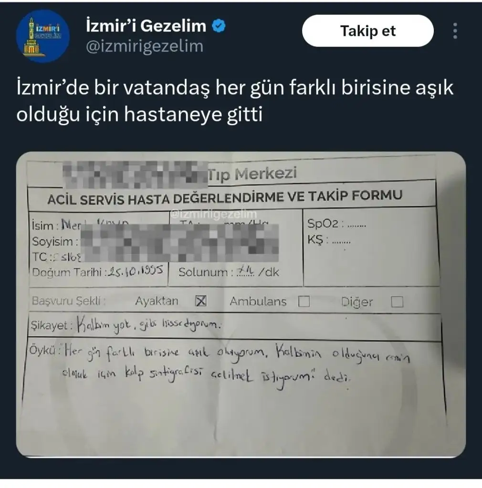The height and width of the screenshot is (488, 482).
Task: Open the @izmirigezelim handle link
Action: pos(145,46)
